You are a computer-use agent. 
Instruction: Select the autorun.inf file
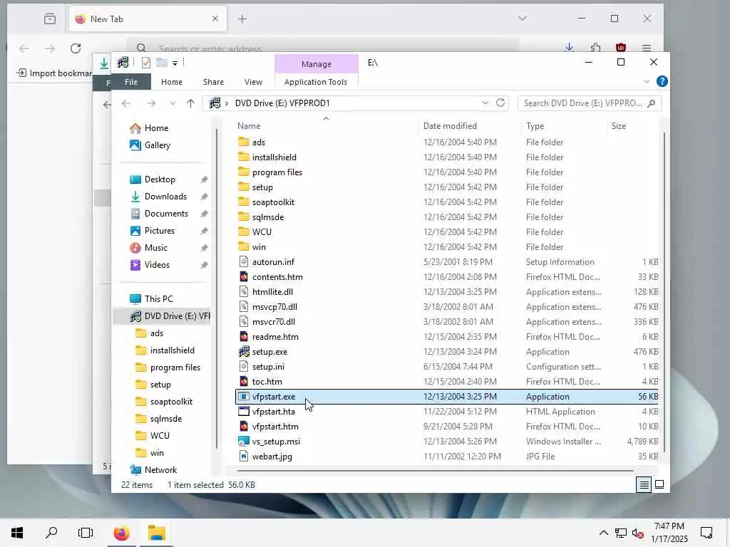tap(273, 262)
